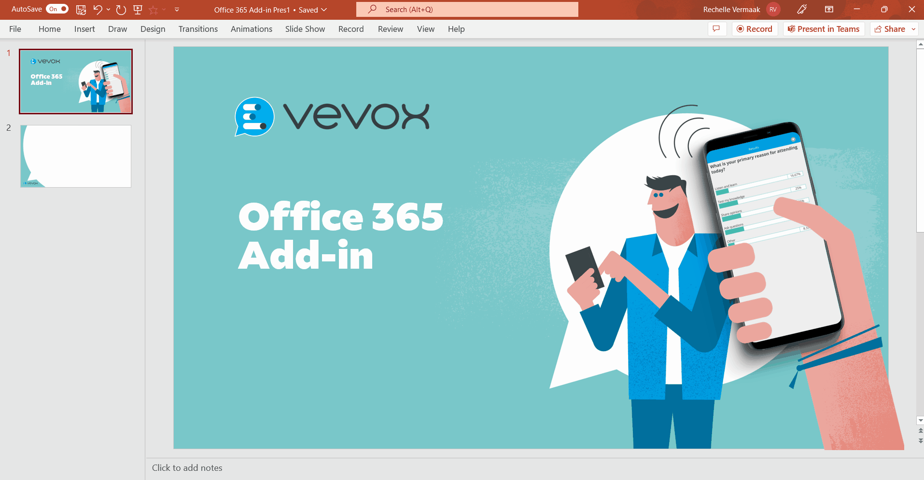Open Customize Quick Access Toolbar dropdown

pos(177,10)
